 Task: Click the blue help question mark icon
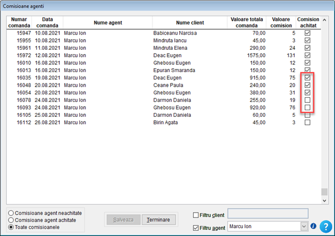pos(326,226)
